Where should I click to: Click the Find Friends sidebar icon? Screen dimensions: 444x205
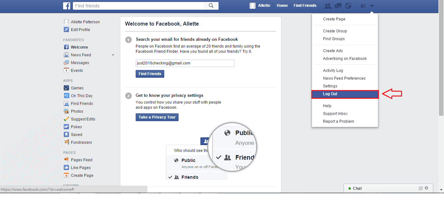[66, 104]
